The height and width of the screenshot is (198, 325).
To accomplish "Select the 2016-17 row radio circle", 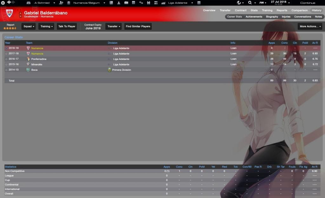I will coord(6,59).
